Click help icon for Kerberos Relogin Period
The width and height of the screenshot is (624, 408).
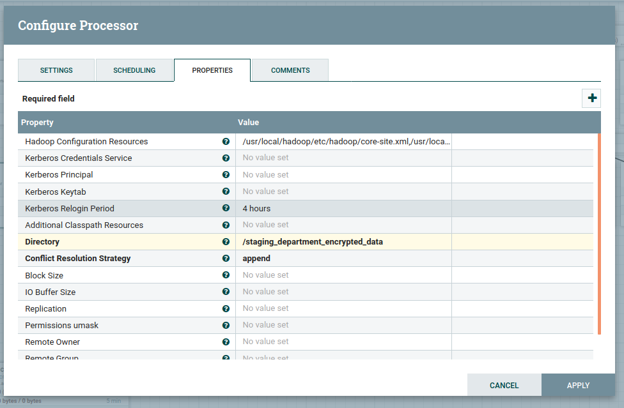226,208
